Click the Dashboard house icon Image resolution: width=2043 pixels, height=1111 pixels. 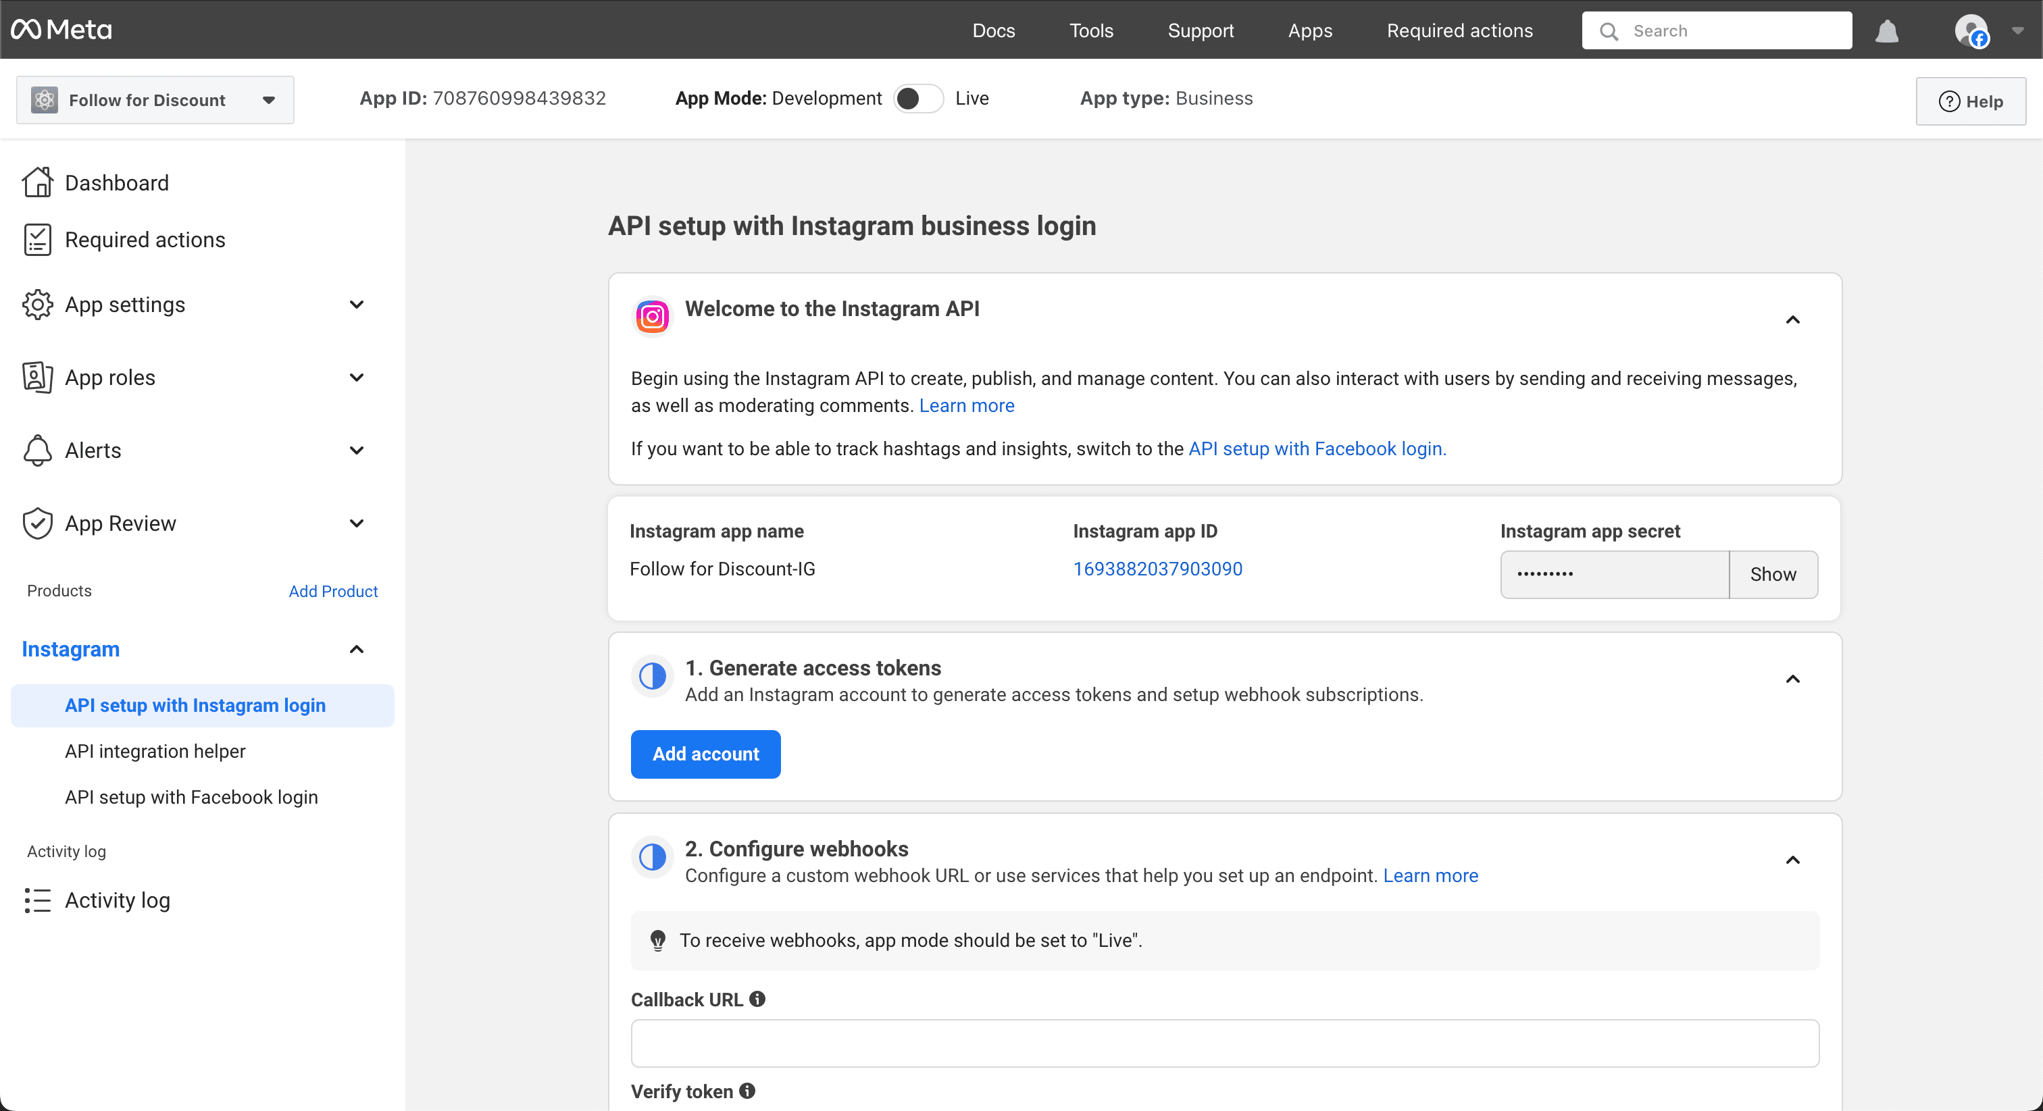37,182
